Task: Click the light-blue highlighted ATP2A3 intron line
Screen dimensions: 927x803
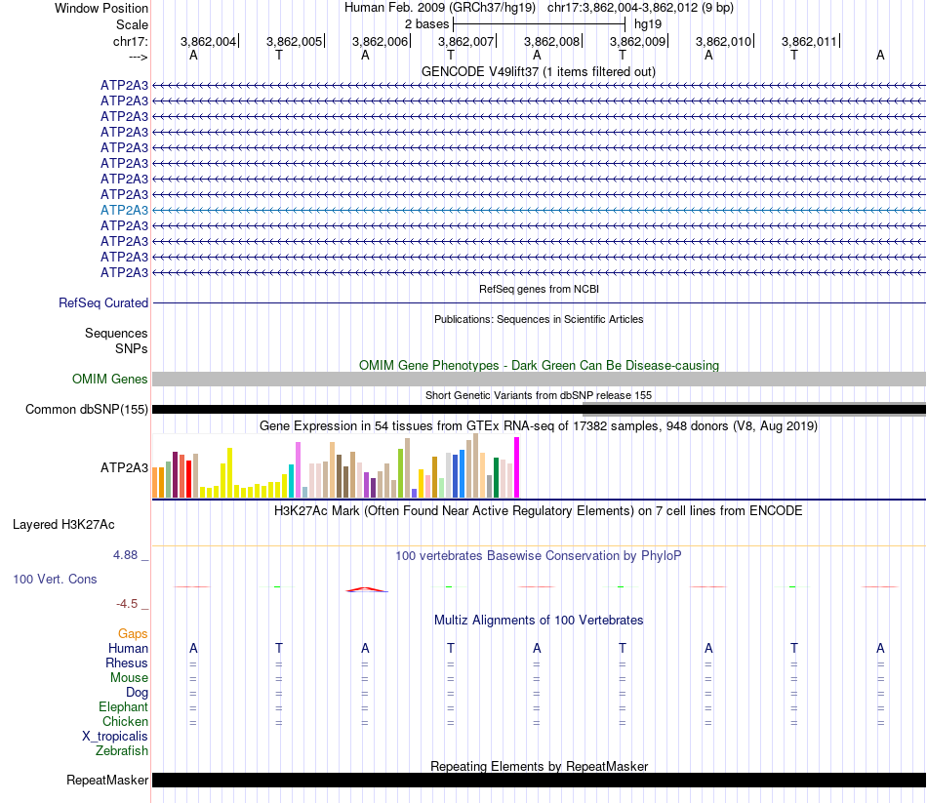Action: 539,210
